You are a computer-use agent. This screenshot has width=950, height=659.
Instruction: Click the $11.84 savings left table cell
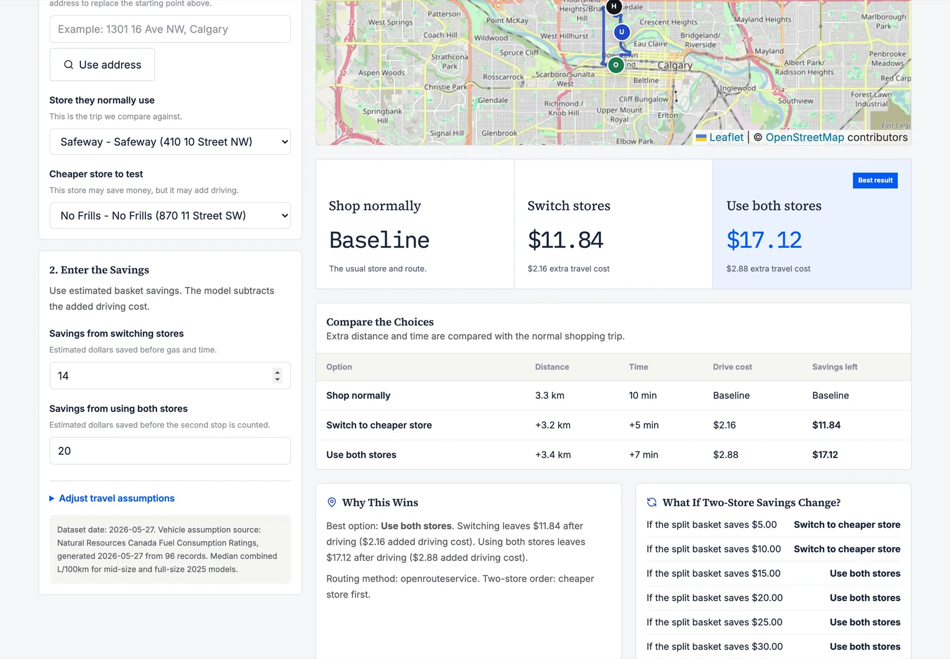(x=826, y=425)
